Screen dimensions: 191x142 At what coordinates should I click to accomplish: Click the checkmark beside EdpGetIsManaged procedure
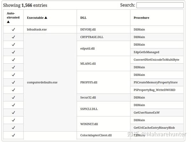click(13, 52)
